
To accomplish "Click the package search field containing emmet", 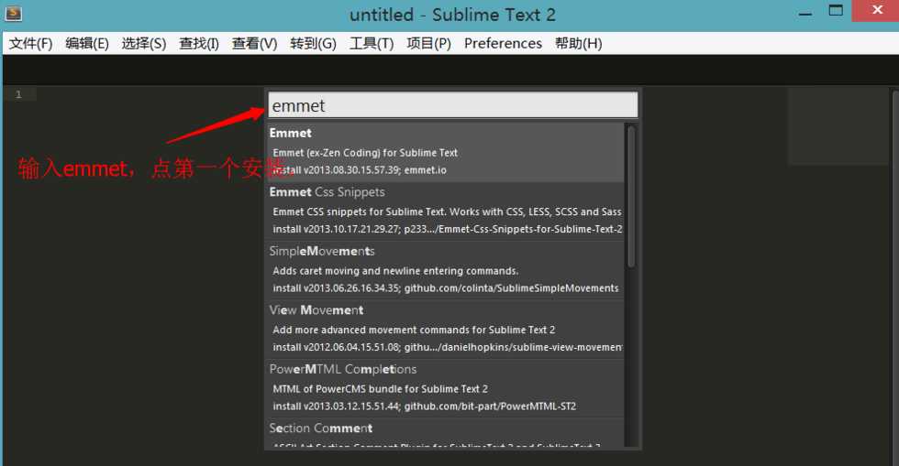I will click(x=453, y=105).
